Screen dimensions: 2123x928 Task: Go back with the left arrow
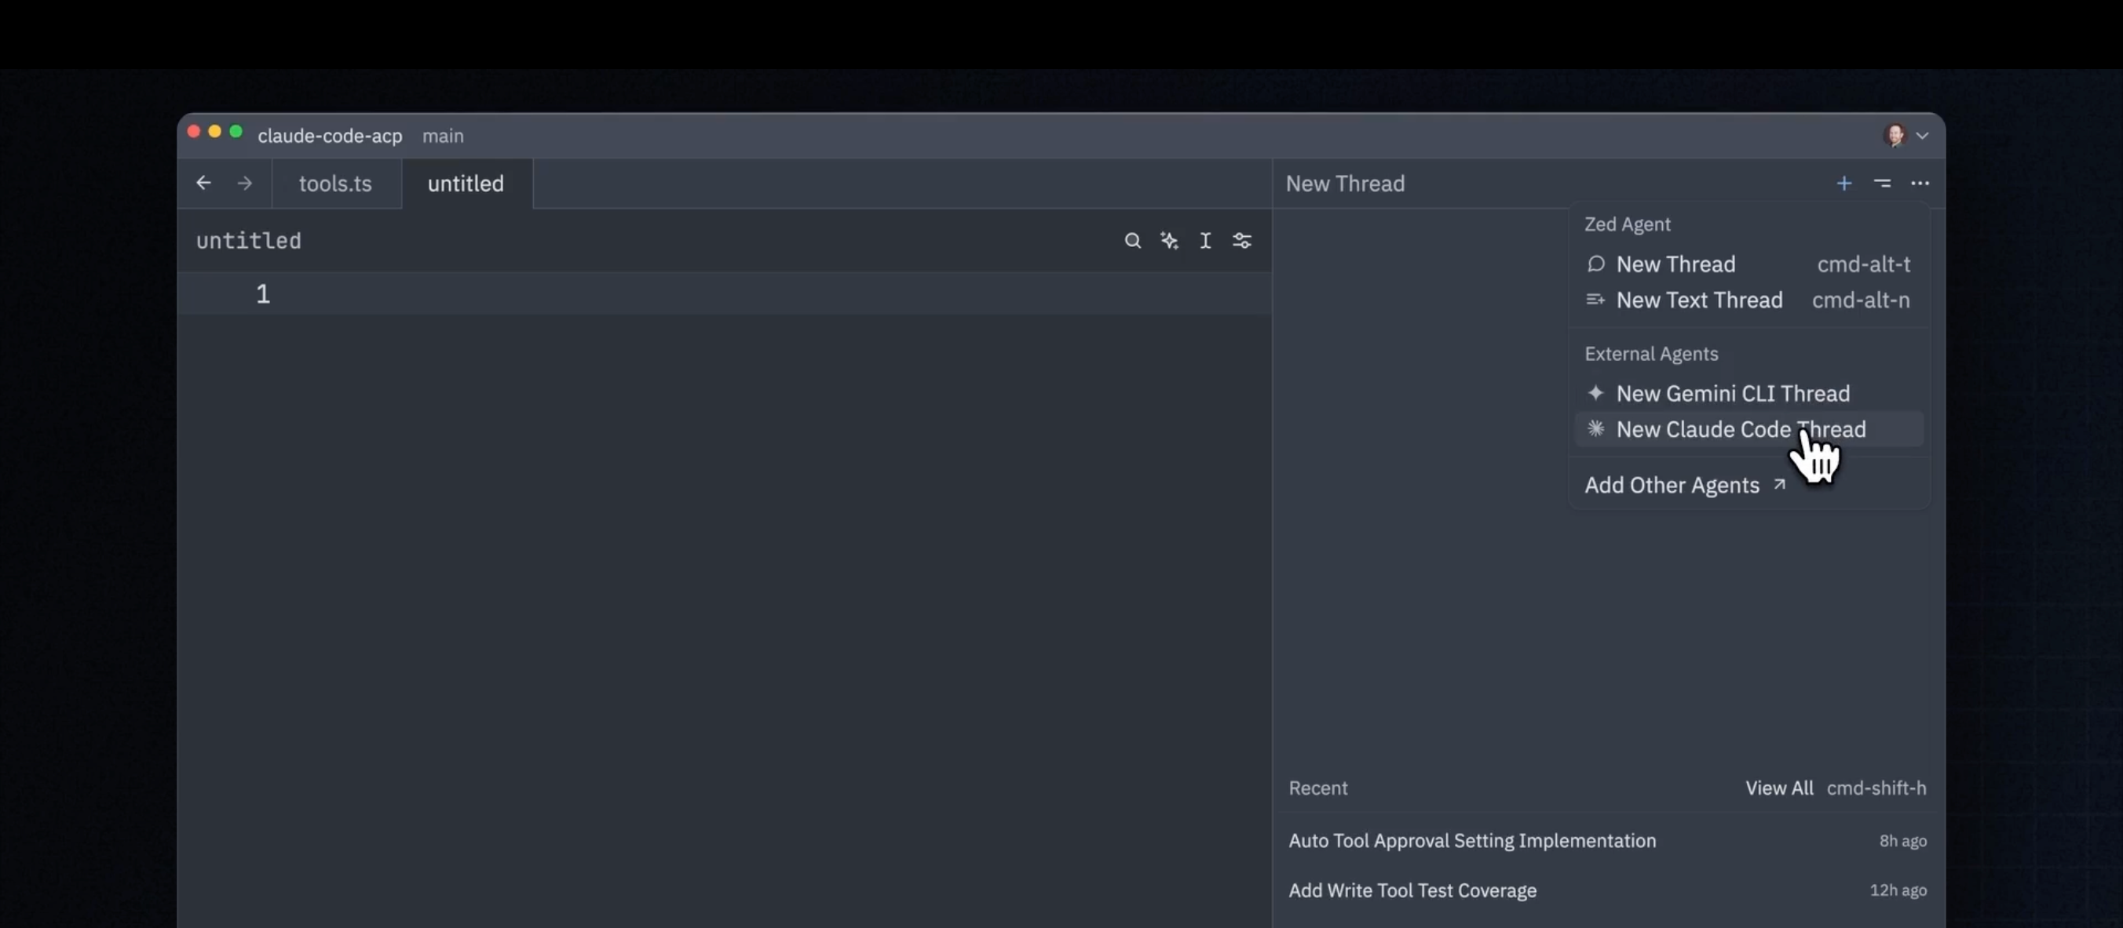(203, 184)
